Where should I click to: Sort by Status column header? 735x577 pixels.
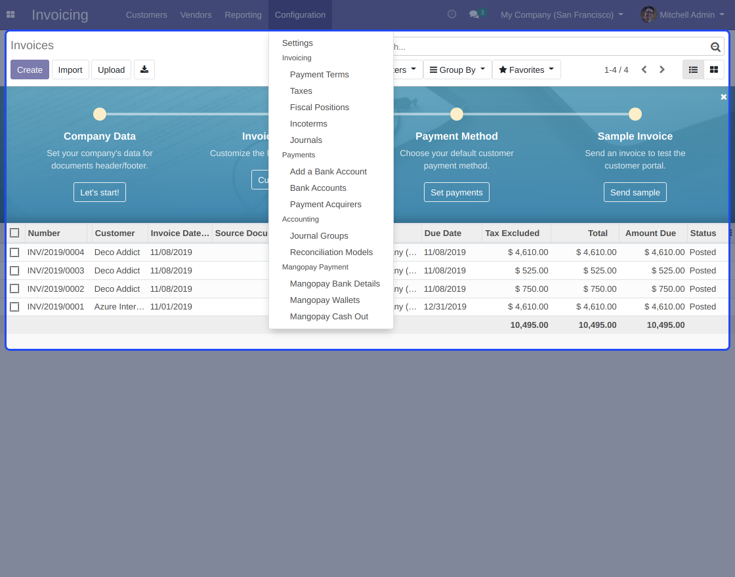(706, 233)
